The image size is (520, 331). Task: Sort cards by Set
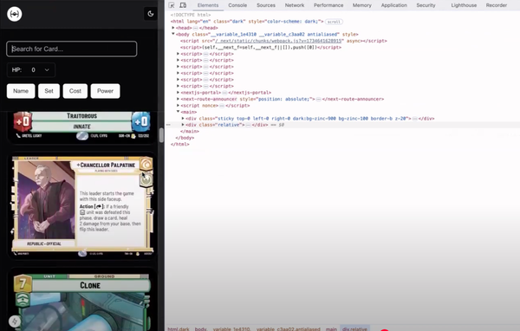click(49, 91)
